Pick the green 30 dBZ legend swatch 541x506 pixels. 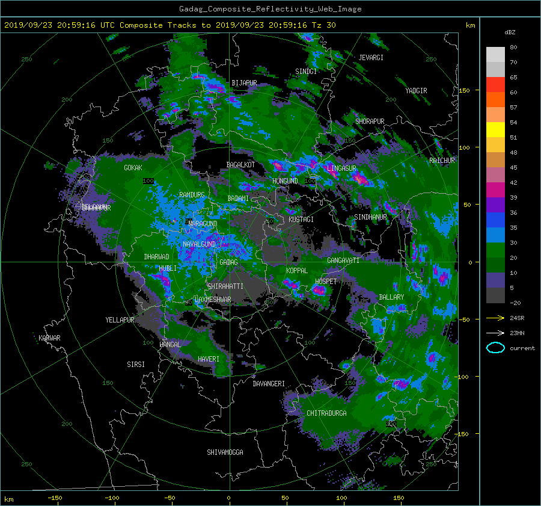pos(495,250)
